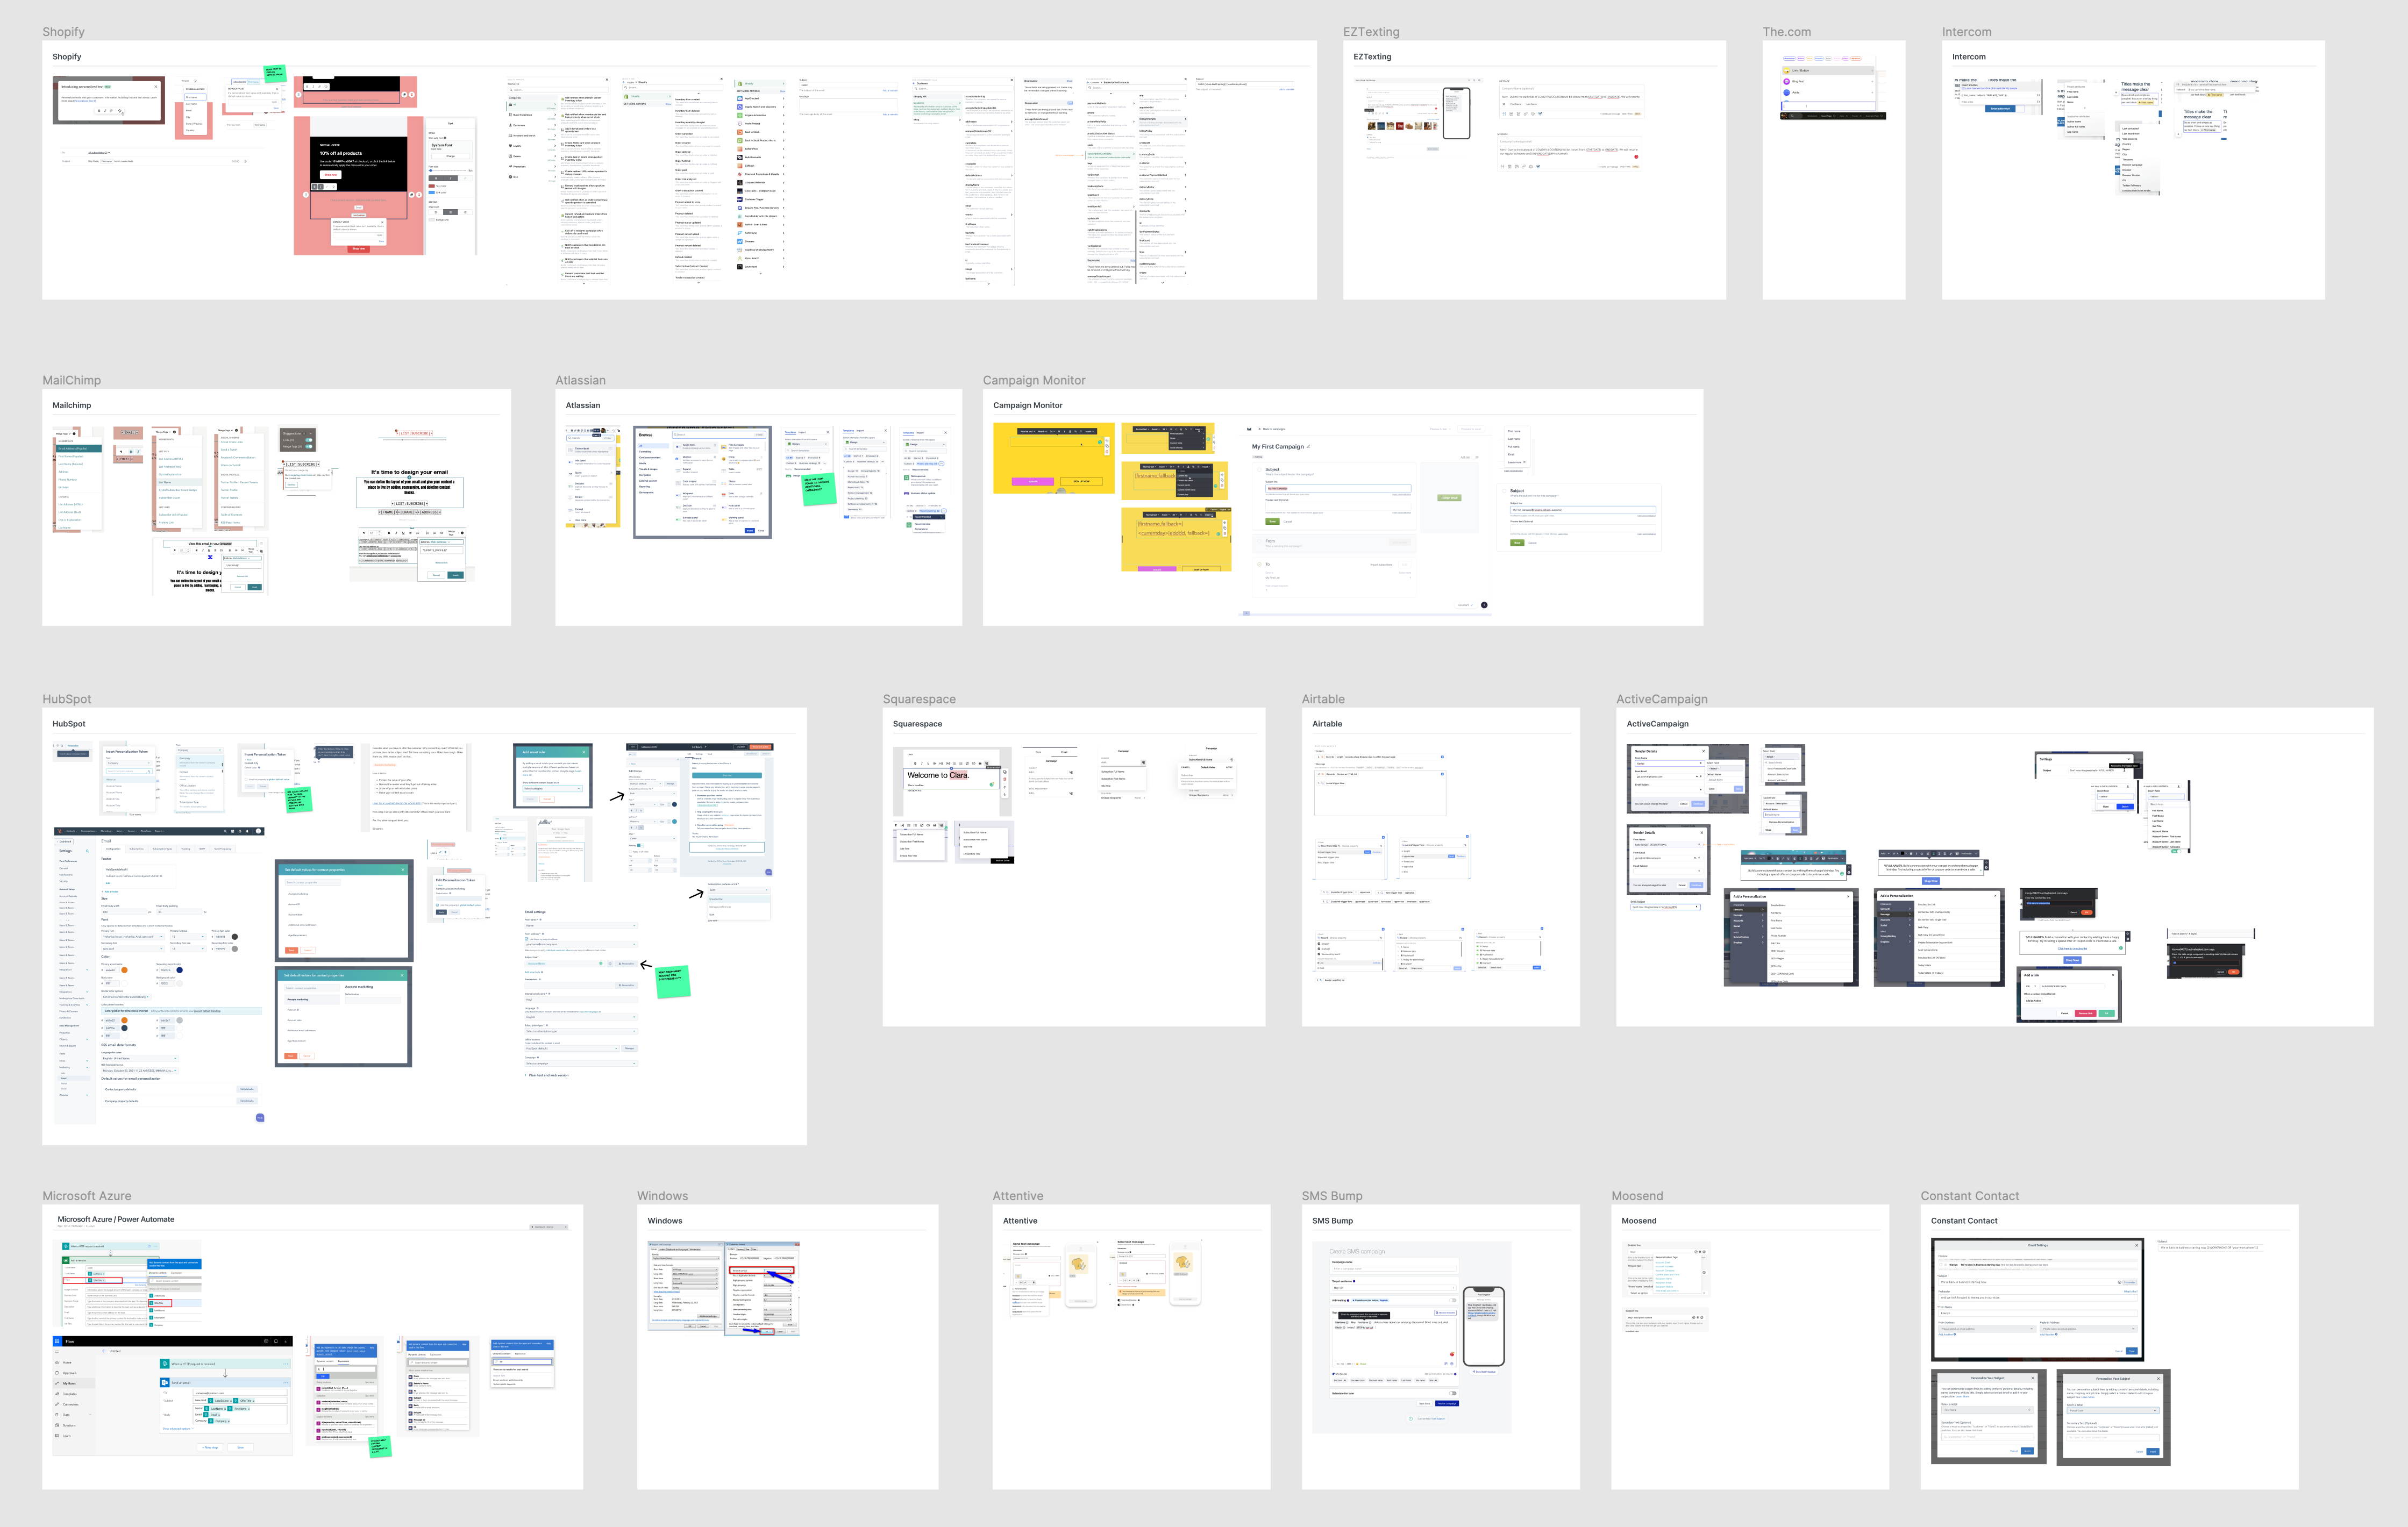This screenshot has width=2408, height=1527.
Task: Select the EZTexting phone mockup image
Action: coord(1456,112)
